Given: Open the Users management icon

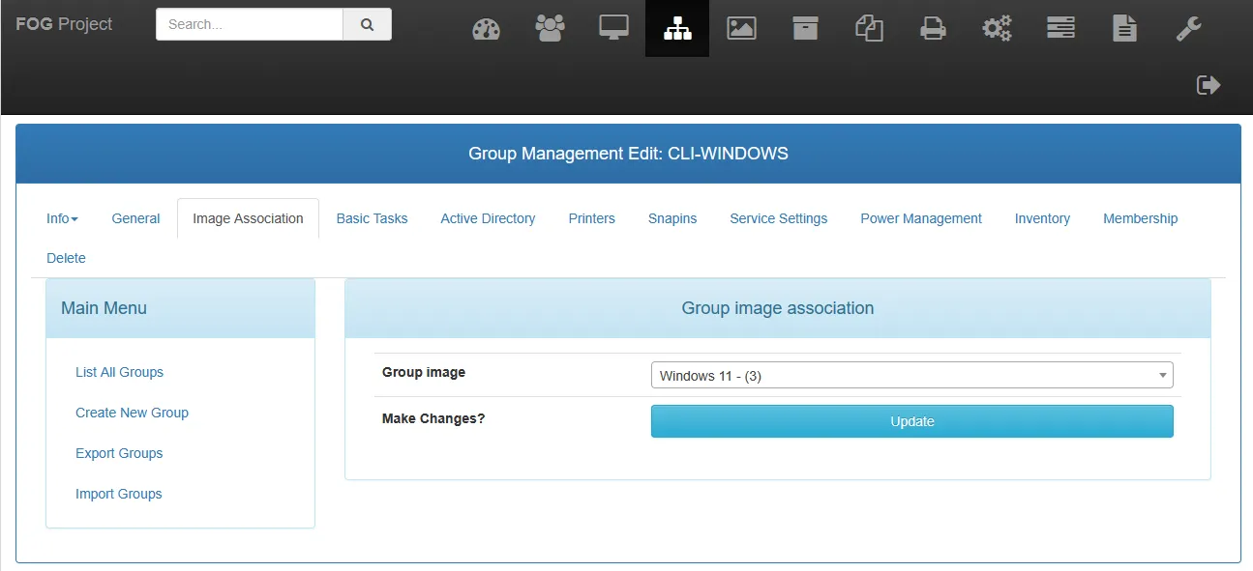Looking at the screenshot, I should (550, 29).
